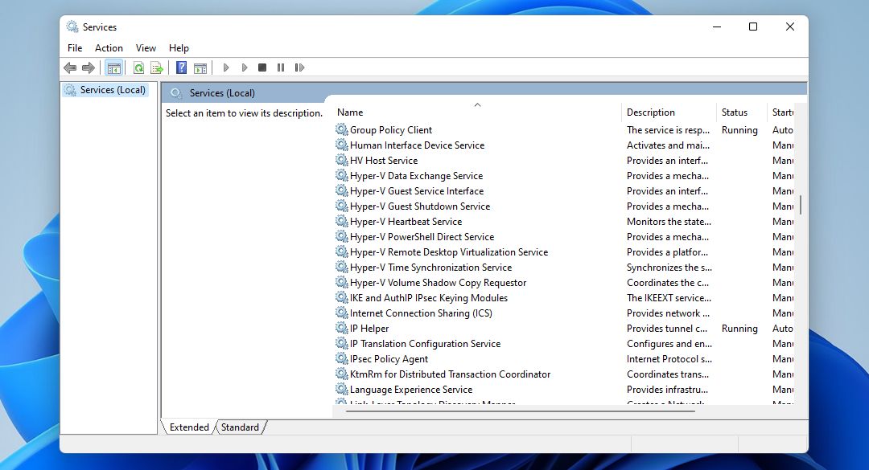Maximize the Services window
The image size is (869, 470).
coord(752,27)
